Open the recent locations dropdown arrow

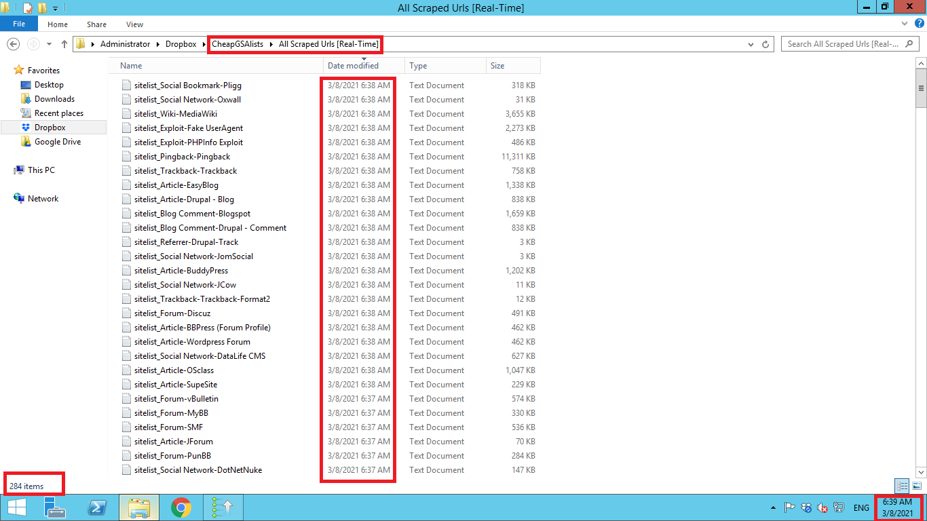point(50,44)
